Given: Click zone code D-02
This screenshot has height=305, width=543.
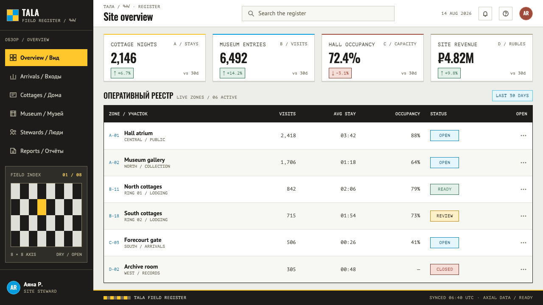Looking at the screenshot, I should click(x=114, y=269).
